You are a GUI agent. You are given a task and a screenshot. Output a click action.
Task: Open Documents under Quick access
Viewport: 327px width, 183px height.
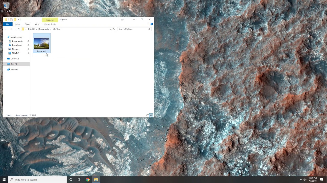[17, 41]
